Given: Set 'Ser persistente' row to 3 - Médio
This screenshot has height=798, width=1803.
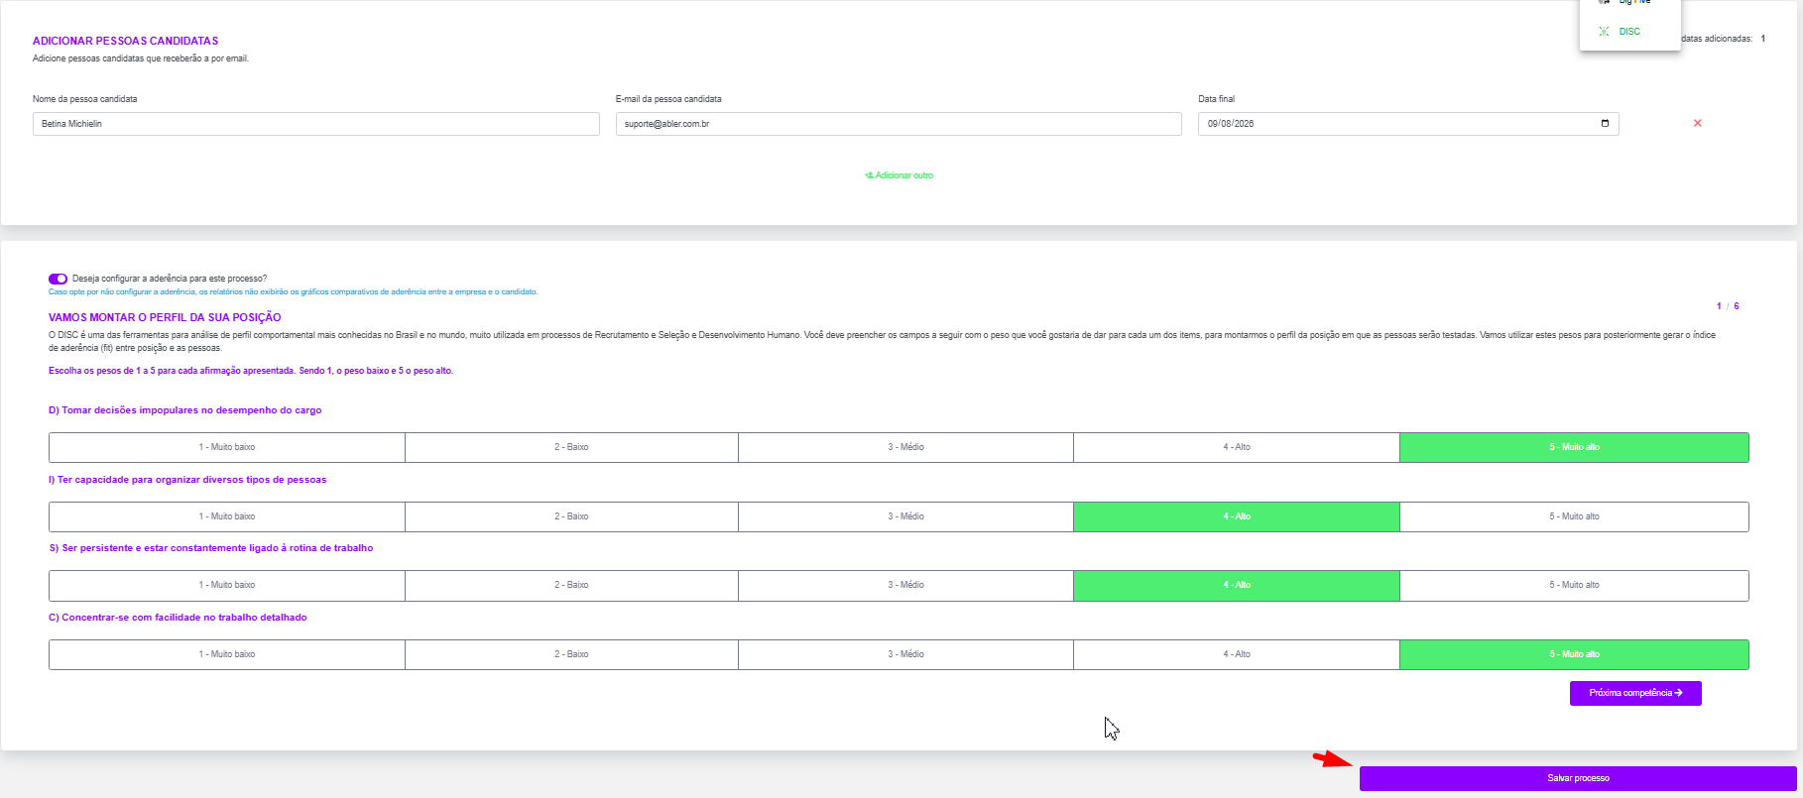Looking at the screenshot, I should [x=905, y=585].
